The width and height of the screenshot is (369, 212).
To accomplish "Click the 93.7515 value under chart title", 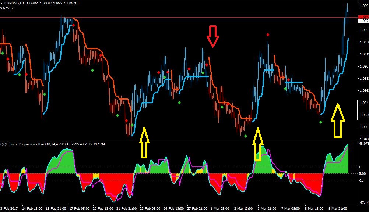I will click(x=7, y=8).
